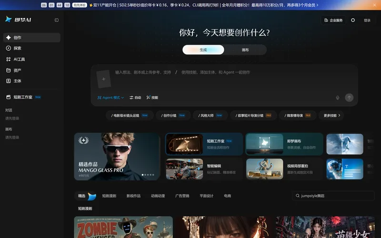Select the 平面设计 tab
The image size is (381, 238).
coord(206,196)
